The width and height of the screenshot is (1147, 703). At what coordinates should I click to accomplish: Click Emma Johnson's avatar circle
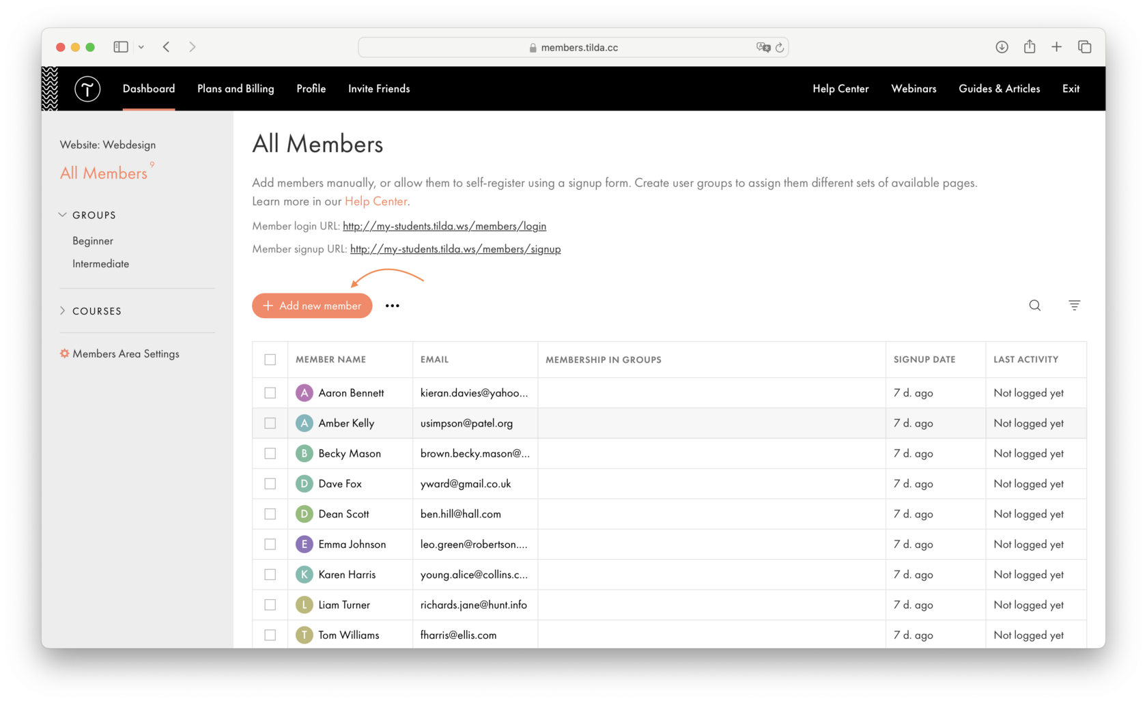pyautogui.click(x=305, y=544)
